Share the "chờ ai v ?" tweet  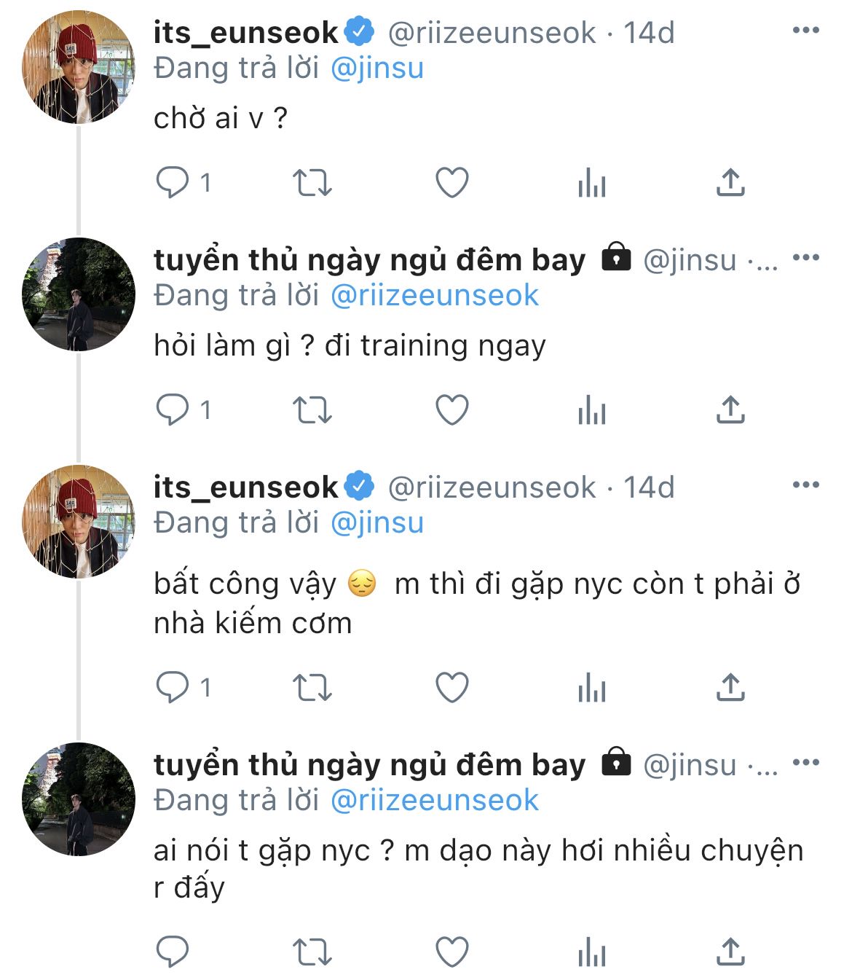(x=730, y=182)
